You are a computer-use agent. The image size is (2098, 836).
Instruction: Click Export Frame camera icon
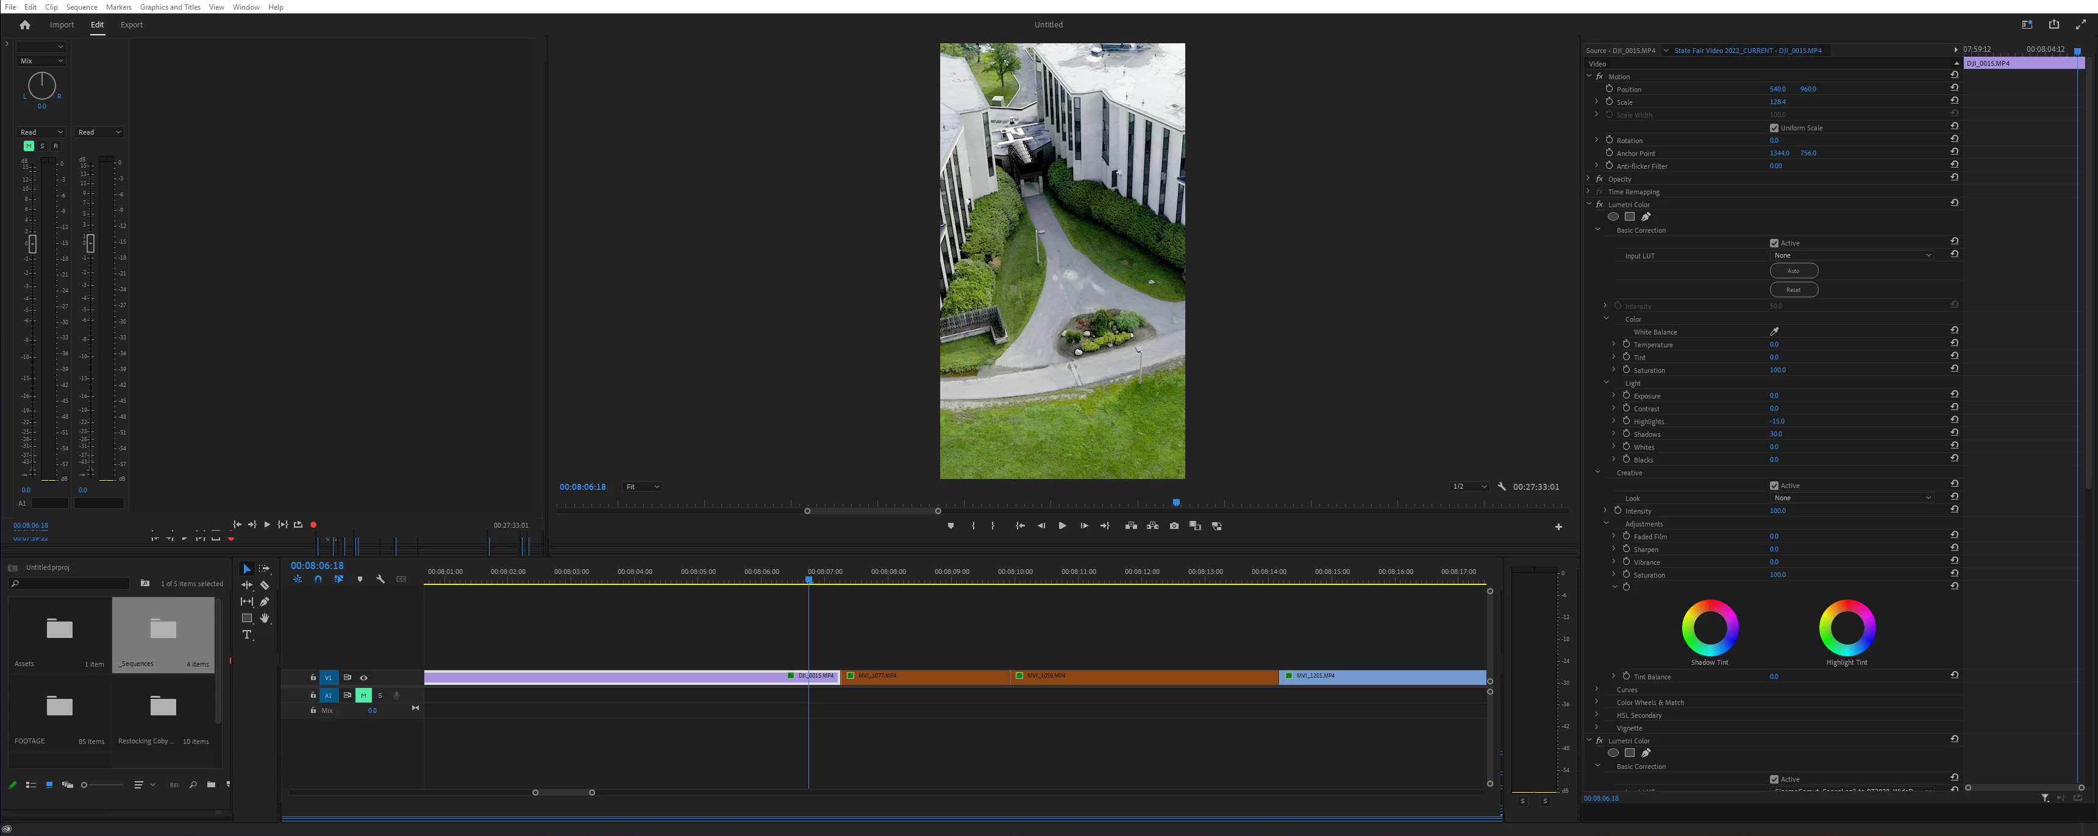[x=1174, y=526]
